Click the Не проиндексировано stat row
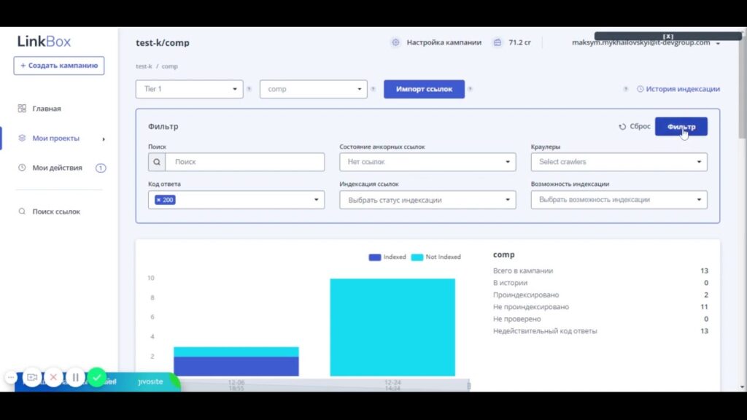The image size is (747, 420). point(600,307)
